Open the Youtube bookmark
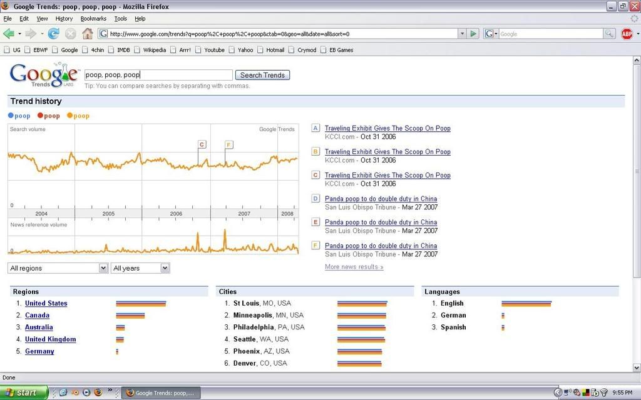The image size is (641, 400). [x=210, y=50]
